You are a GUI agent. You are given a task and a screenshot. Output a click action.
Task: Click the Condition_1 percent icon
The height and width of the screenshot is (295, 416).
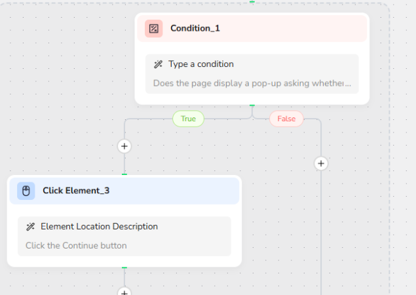153,28
